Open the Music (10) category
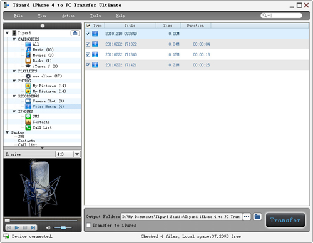313x243 pixels. [43, 49]
